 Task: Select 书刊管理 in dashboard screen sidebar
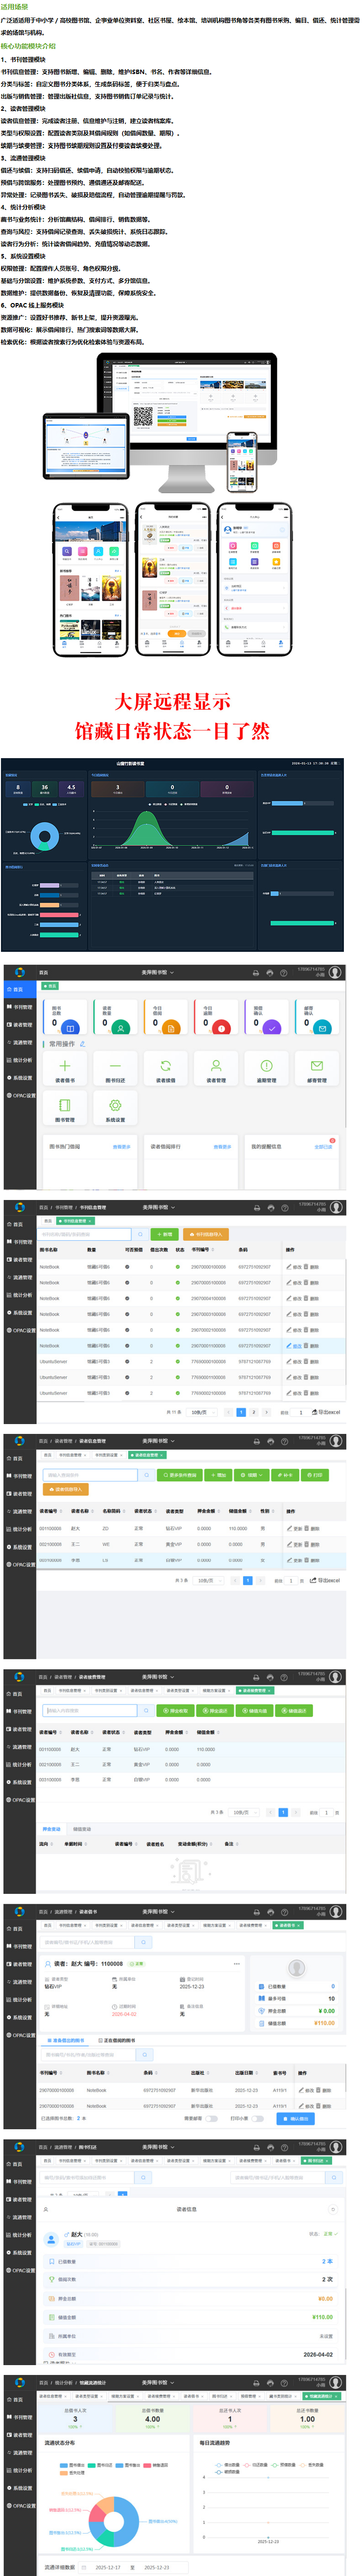pos(19,1007)
